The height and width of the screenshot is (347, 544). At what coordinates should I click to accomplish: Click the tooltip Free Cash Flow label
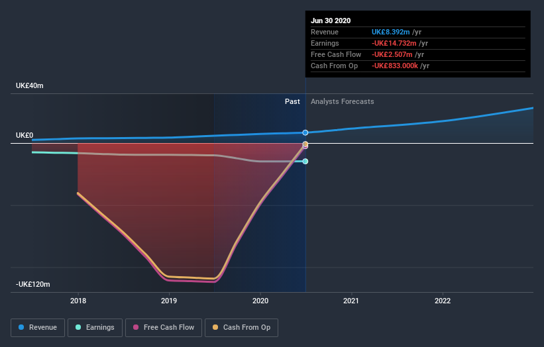(336, 54)
